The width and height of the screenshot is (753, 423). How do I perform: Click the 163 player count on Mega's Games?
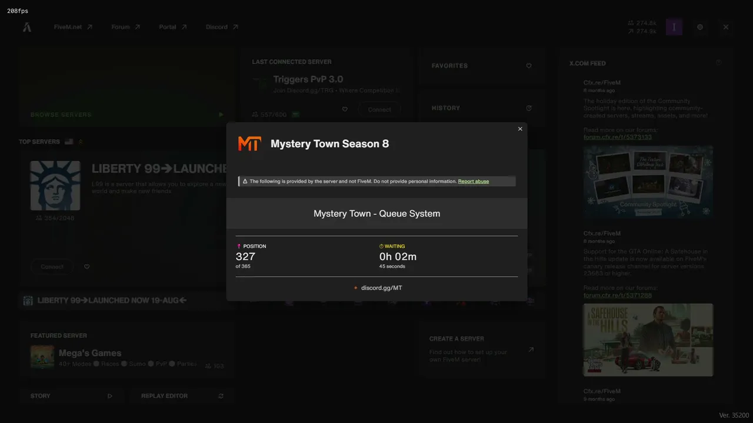point(215,366)
